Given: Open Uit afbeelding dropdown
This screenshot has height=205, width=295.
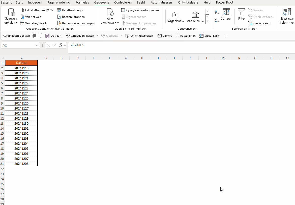Looking at the screenshot, I should [x=70, y=10].
